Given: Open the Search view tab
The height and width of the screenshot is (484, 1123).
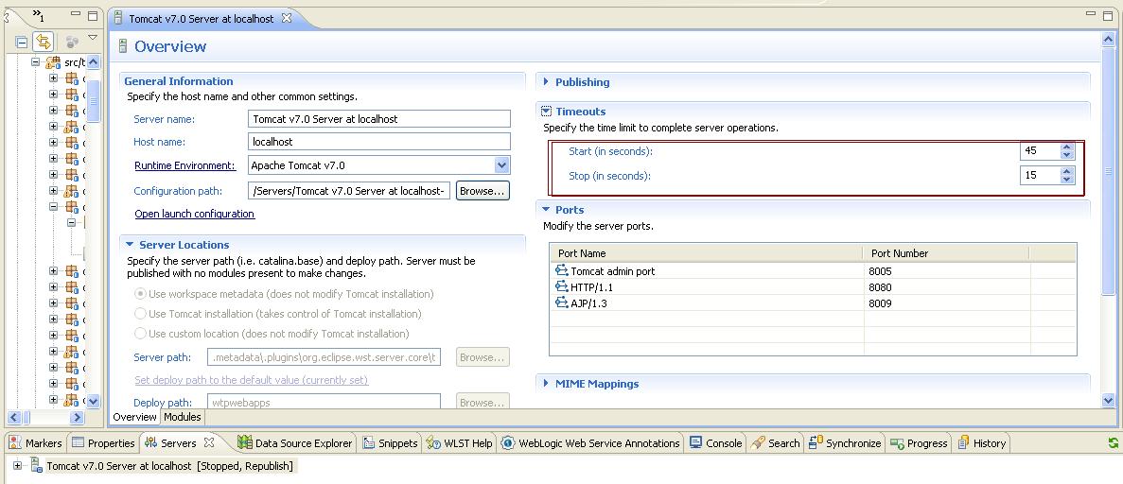Looking at the screenshot, I should [x=775, y=443].
